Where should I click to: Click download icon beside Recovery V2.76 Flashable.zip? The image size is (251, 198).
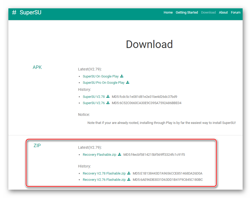pyautogui.click(x=129, y=179)
